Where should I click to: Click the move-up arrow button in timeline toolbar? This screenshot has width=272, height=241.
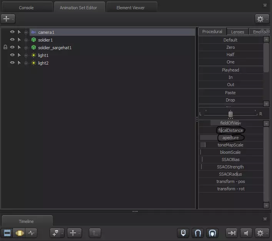pyautogui.click(x=95, y=233)
